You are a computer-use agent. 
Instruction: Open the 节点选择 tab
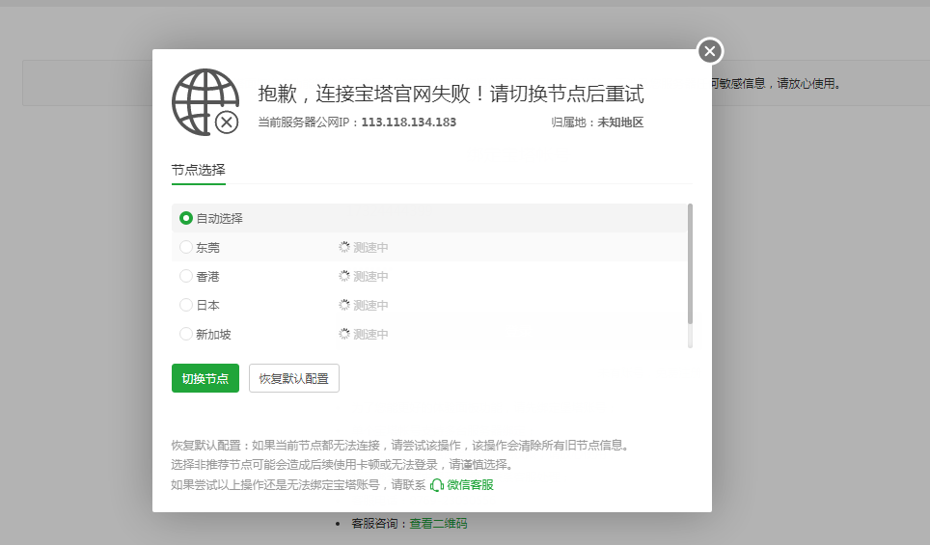[x=198, y=170]
